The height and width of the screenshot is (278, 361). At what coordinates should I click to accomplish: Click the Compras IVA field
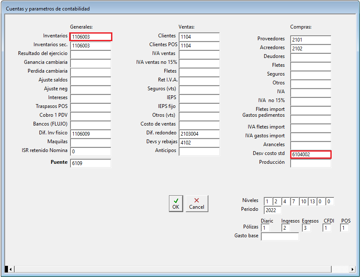click(311, 93)
